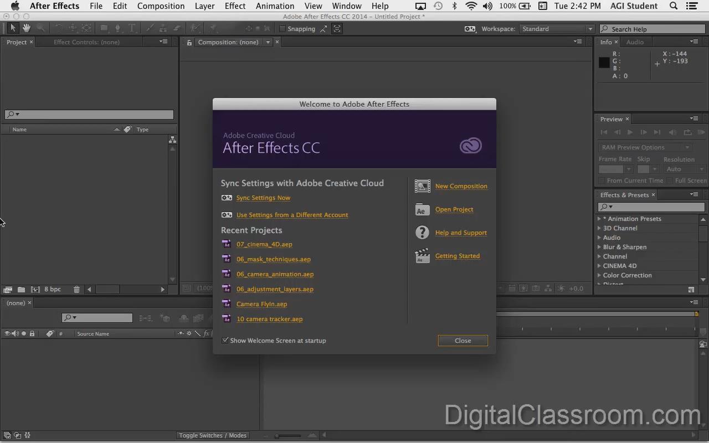Click the Creative Cloud logo in Welcome banner

[471, 146]
